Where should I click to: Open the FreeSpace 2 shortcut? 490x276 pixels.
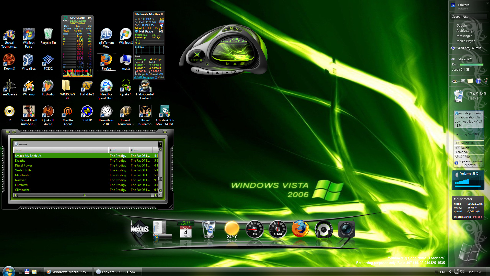pyautogui.click(x=9, y=87)
